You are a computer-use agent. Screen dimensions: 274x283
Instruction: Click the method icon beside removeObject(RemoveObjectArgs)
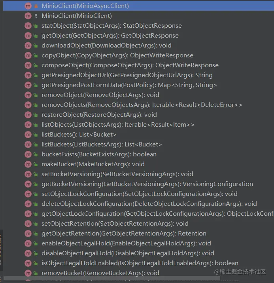pos(28,95)
